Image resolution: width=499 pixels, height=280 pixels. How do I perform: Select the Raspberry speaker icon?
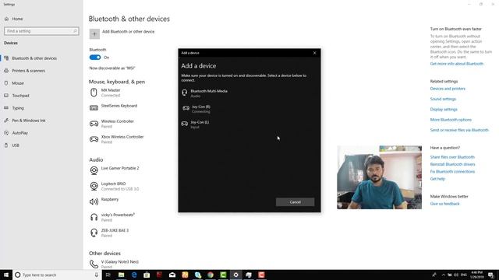click(94, 201)
